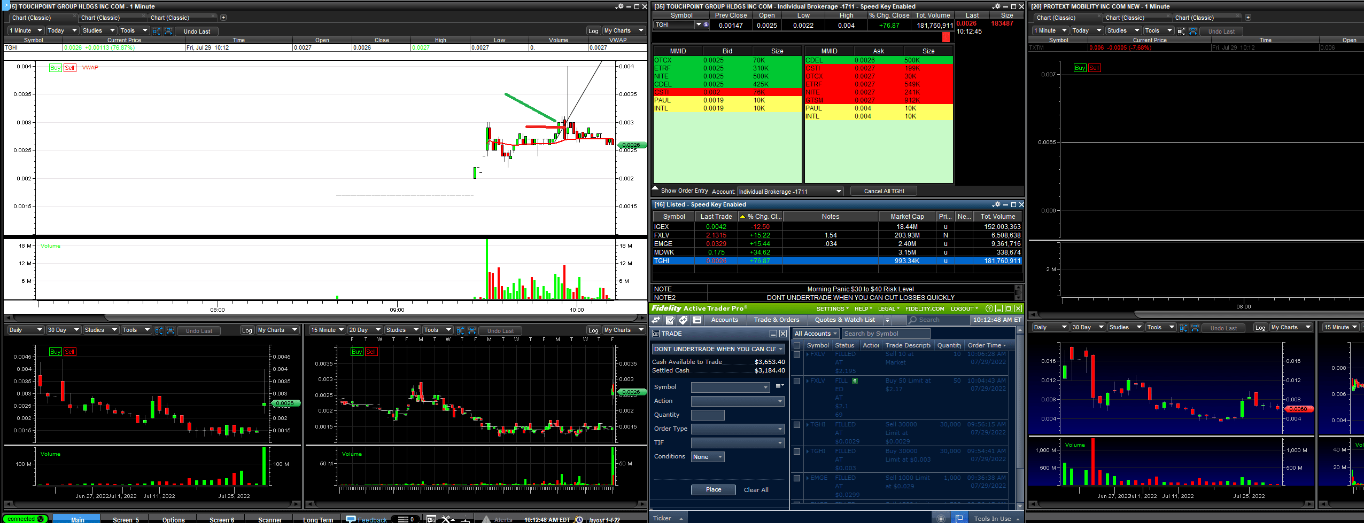The width and height of the screenshot is (1364, 523).
Task: Tick the checkbox beside the TGHI sell order
Action: click(x=797, y=425)
